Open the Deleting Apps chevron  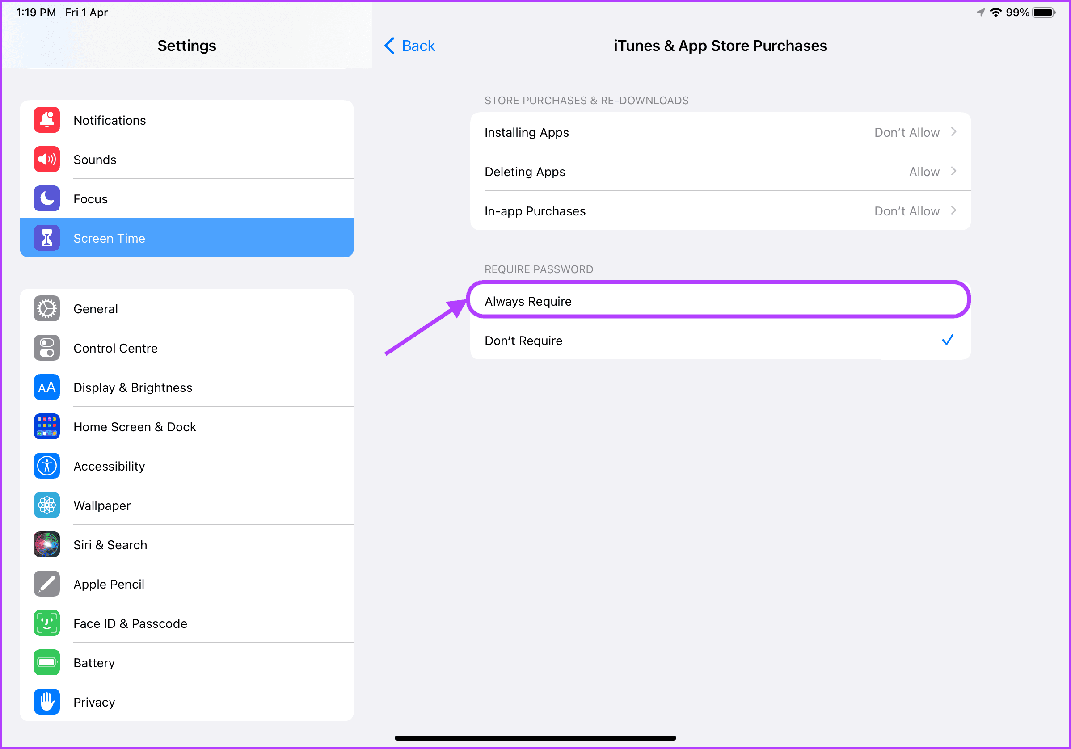pyautogui.click(x=954, y=171)
